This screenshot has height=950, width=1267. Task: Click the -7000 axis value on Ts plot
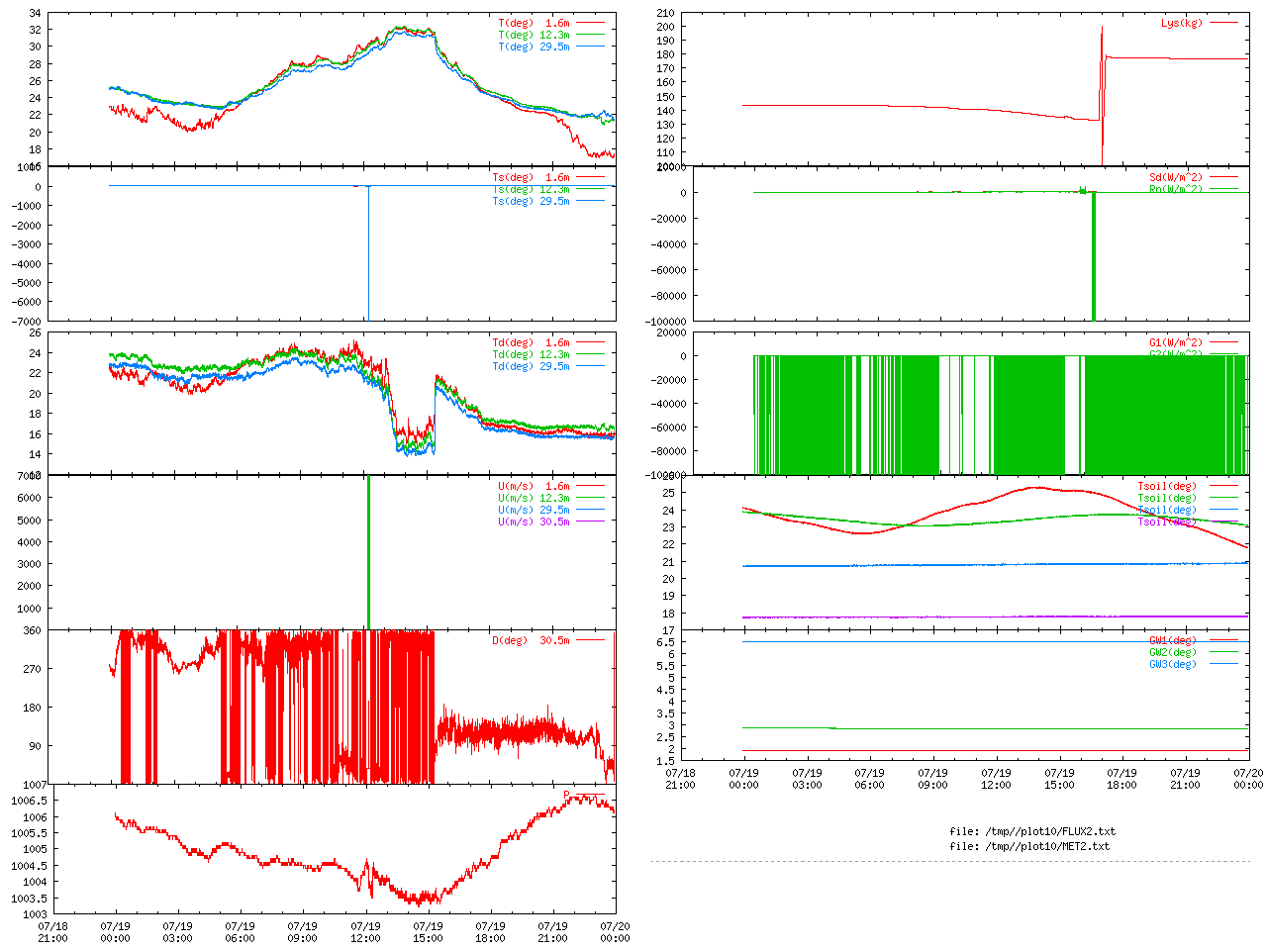(x=26, y=322)
